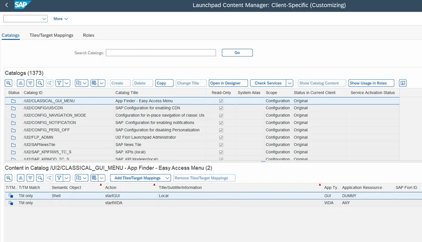Click the Copy button
Image resolution: width=422 pixels, height=242 pixels.
164,83
